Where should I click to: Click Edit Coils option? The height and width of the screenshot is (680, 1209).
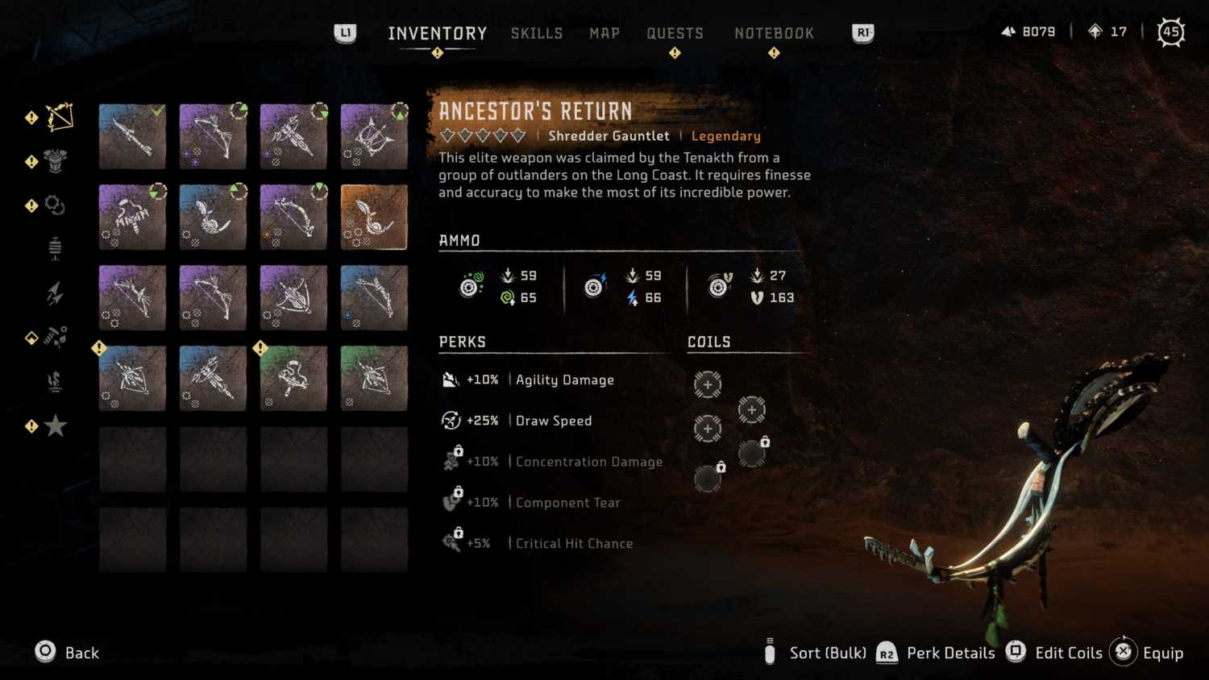[1054, 652]
